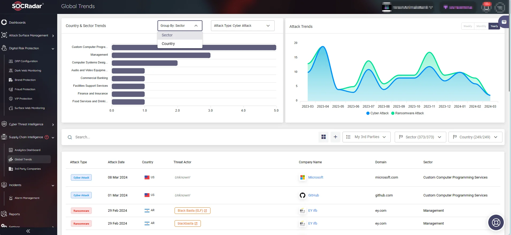Click the Dark Web Monitoring icon
Viewport: 511px width, 235px height.
pos(11,71)
